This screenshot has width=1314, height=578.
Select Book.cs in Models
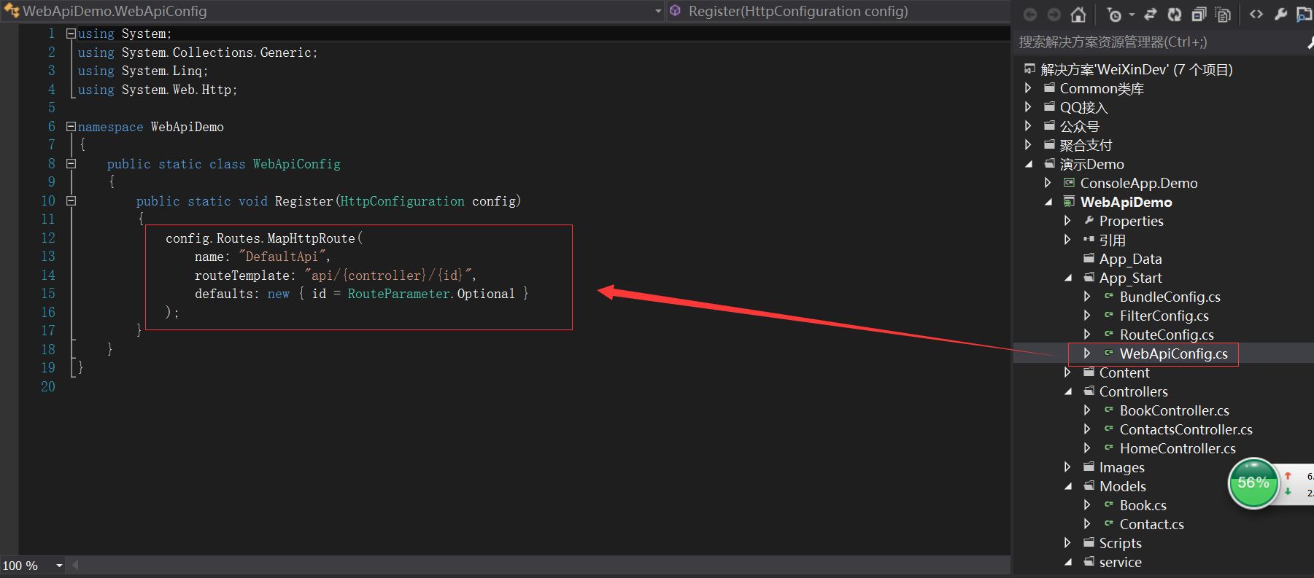(x=1143, y=505)
